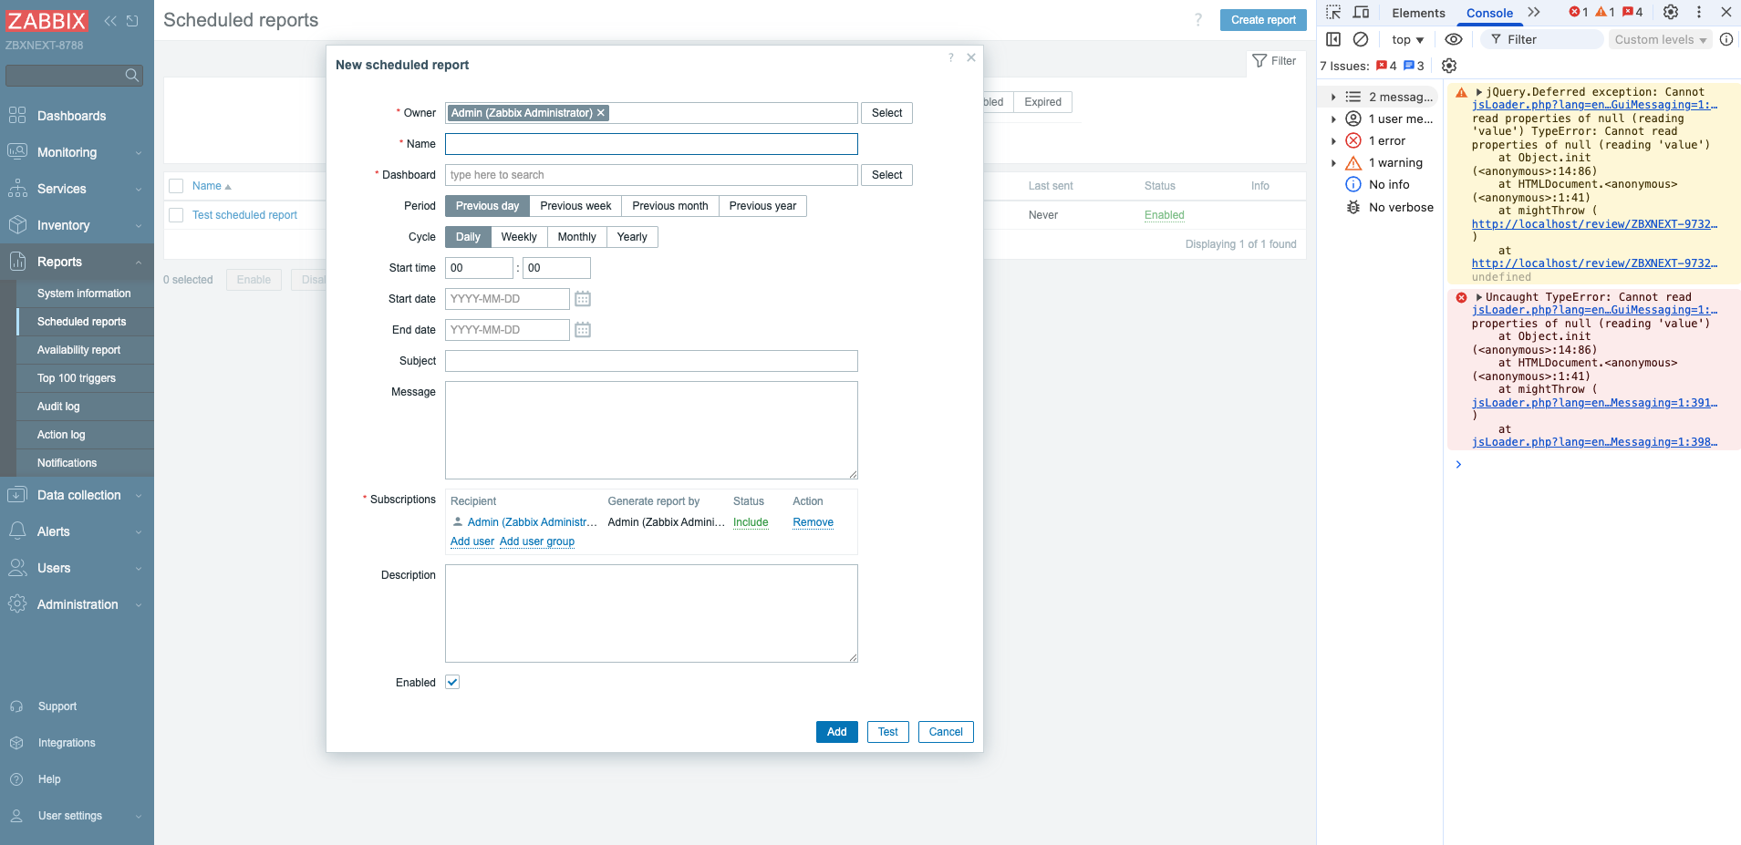
Task: Open Audit log from the Reports menu
Action: 58,407
